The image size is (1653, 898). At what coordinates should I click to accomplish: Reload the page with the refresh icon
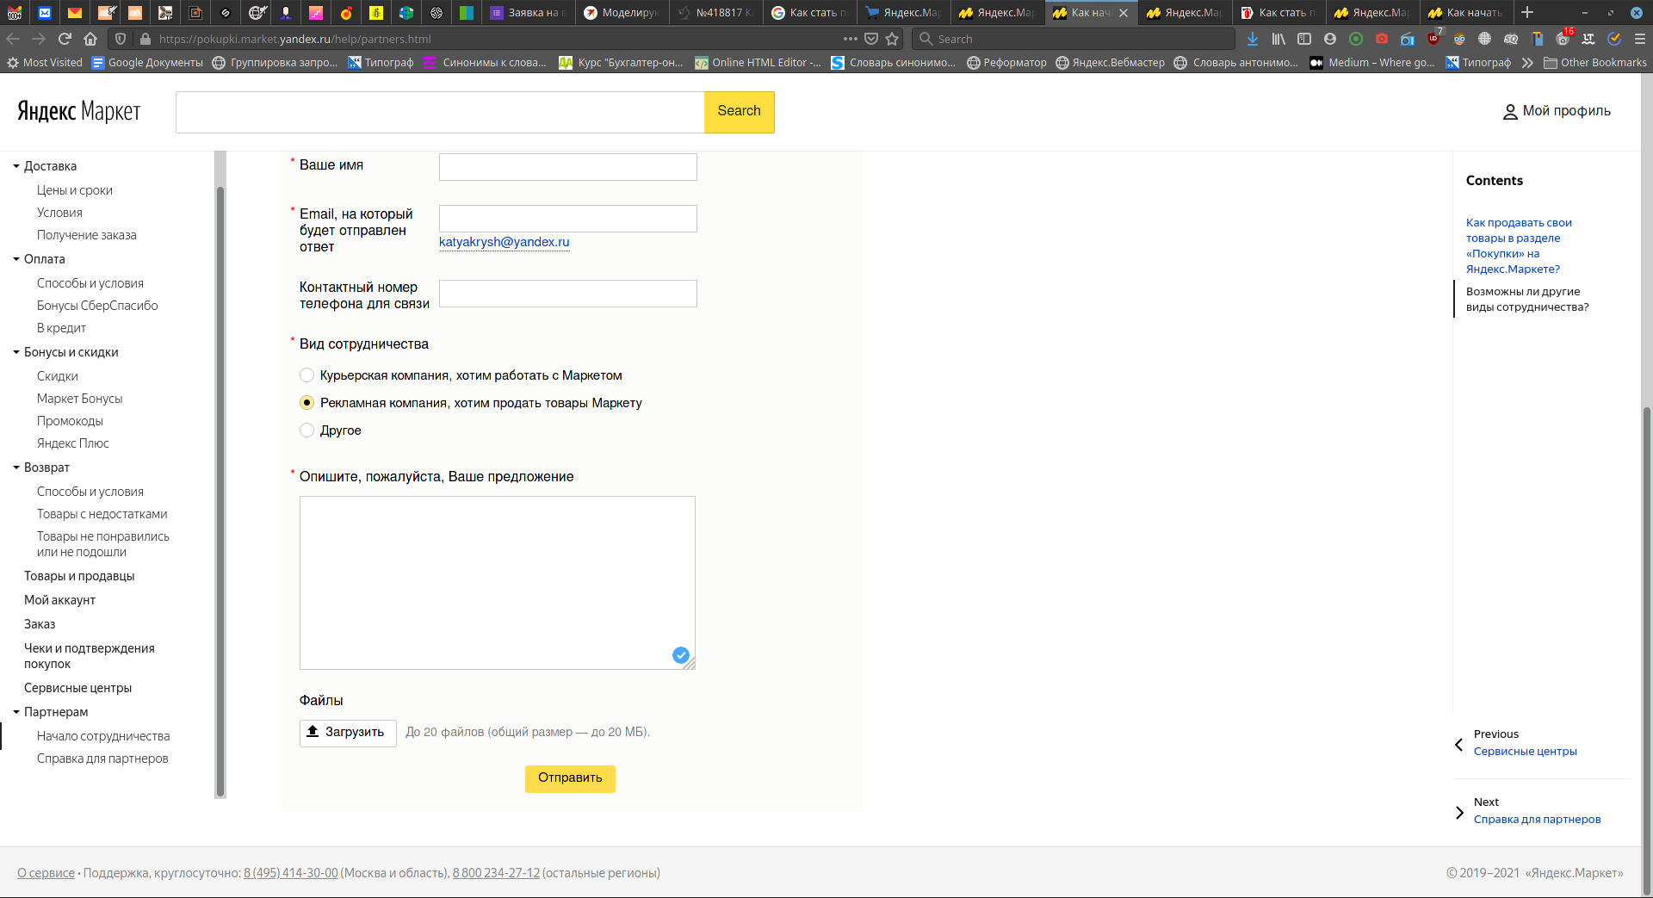coord(65,39)
